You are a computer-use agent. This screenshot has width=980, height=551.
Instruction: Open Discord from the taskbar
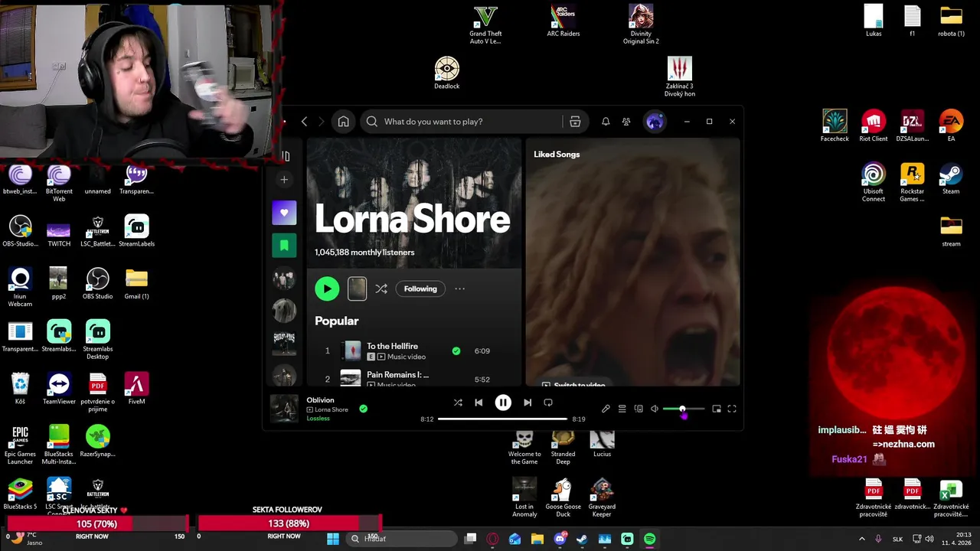(560, 539)
